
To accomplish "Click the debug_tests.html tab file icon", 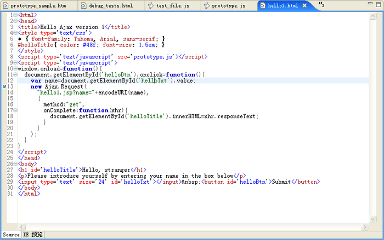I will tap(84, 5).
